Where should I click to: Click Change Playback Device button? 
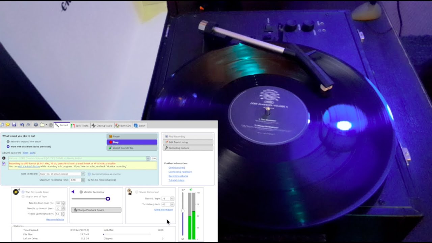[96, 210]
